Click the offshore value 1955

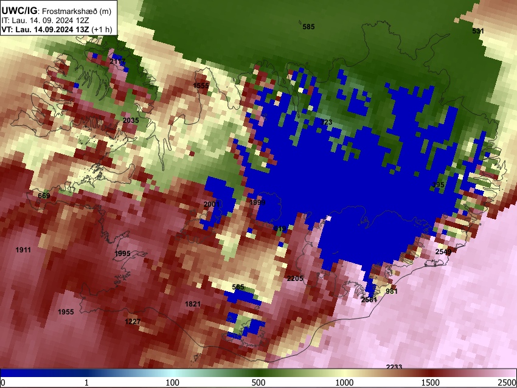point(66,312)
